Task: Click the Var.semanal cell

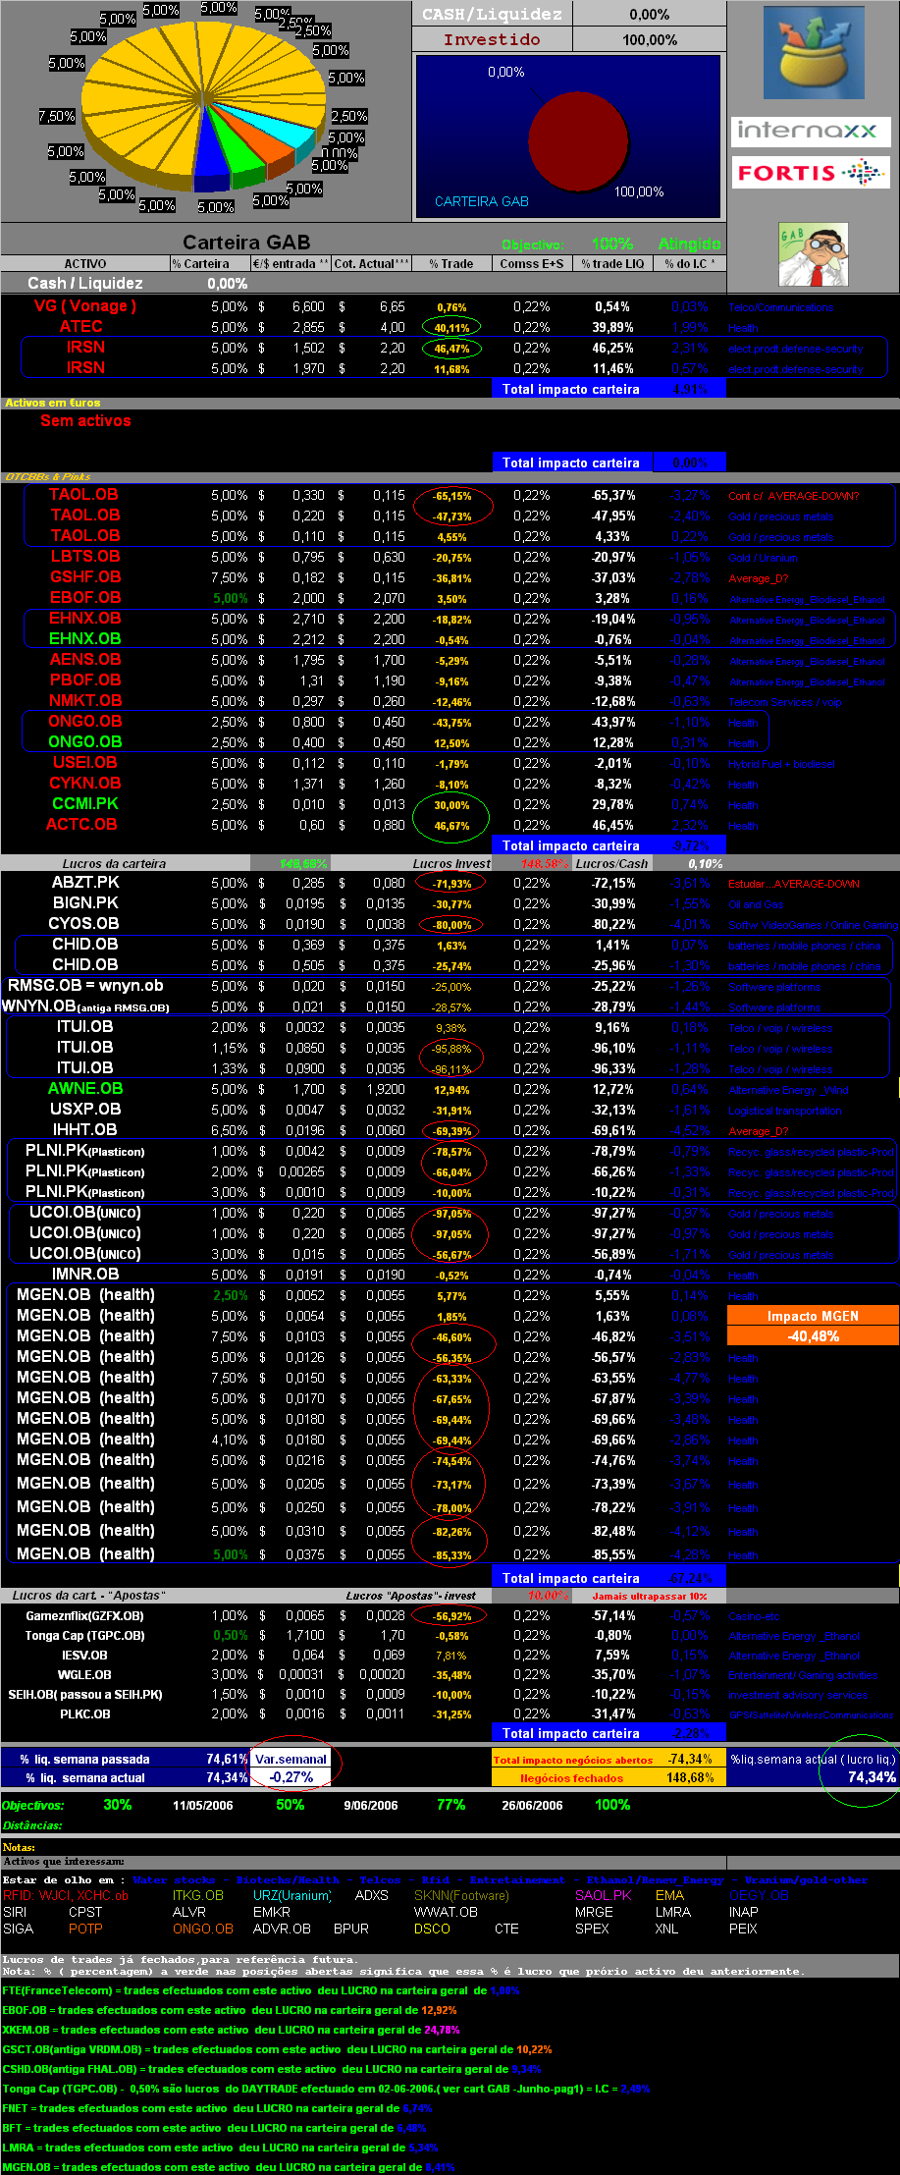Action: [x=291, y=1759]
